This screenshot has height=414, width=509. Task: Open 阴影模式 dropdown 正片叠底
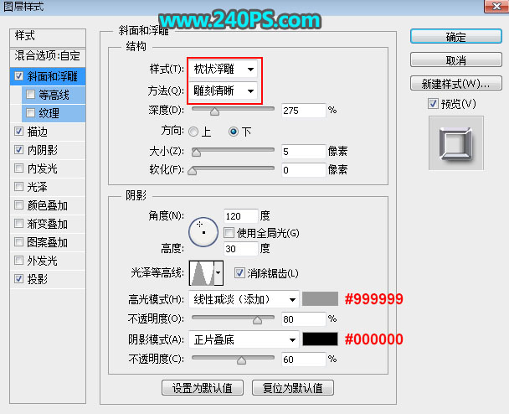pos(244,339)
